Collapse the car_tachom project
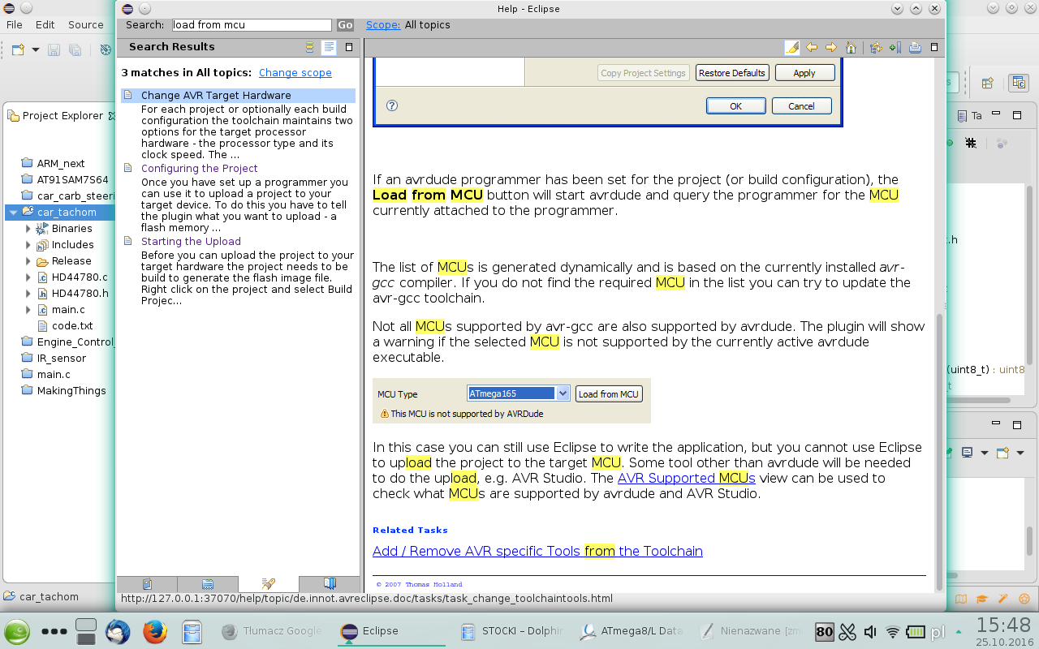 (13, 213)
